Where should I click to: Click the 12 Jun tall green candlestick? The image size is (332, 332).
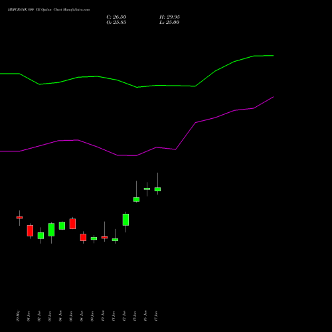[x=125, y=220]
